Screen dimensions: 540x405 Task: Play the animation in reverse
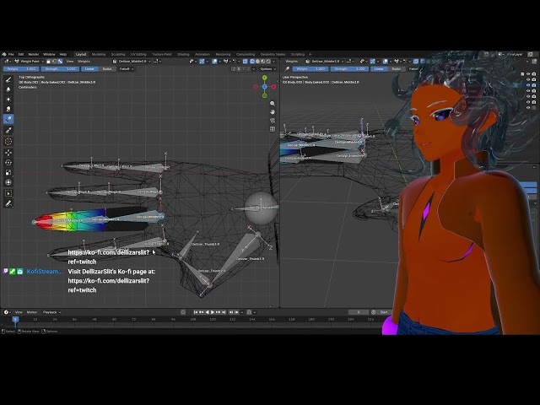207,312
